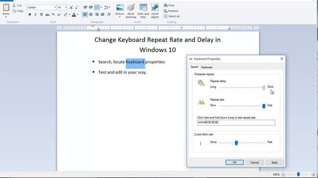Switch to the Speed tab
Screen dimensions: 318x178
click(194, 67)
